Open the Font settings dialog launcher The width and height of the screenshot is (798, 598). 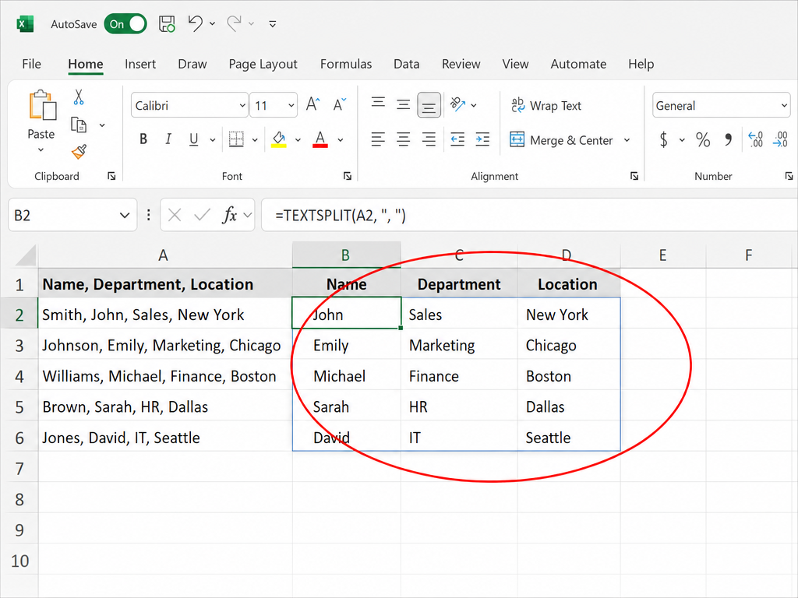pyautogui.click(x=347, y=176)
